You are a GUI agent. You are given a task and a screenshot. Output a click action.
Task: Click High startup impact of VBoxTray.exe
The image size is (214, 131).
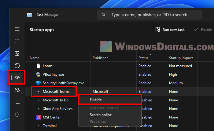pos(173,75)
